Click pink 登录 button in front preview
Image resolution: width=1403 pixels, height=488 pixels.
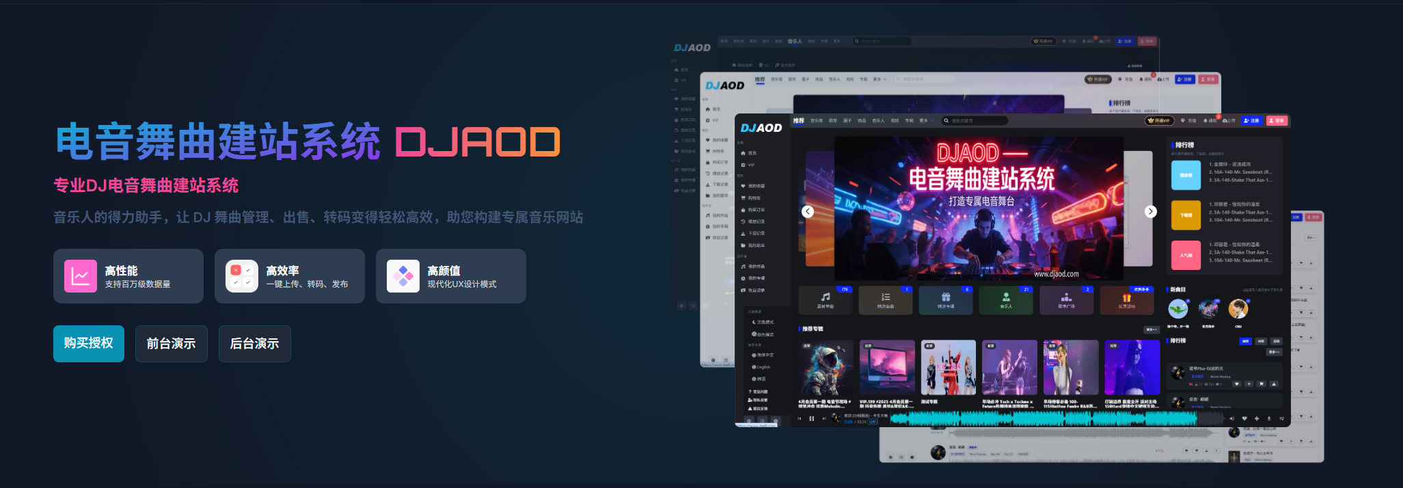1277,120
